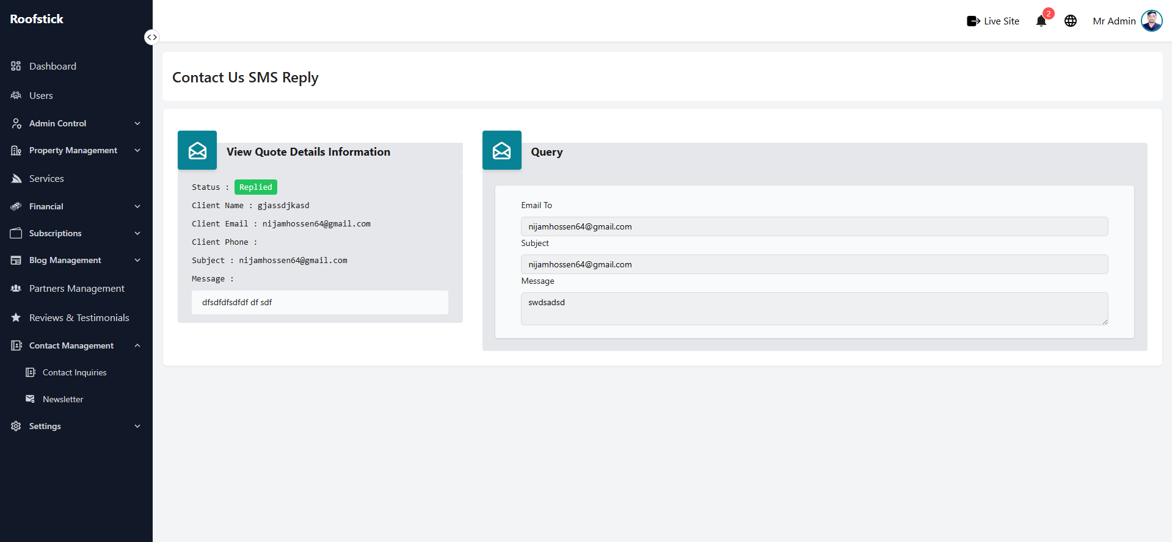Collapse the Contact Management chevron
The height and width of the screenshot is (542, 1172).
137,345
